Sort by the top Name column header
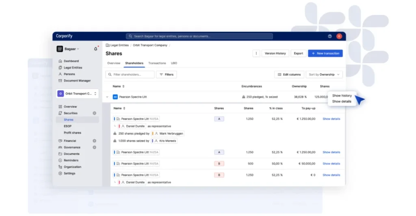Screen dimensions: 416x216 tap(118, 86)
